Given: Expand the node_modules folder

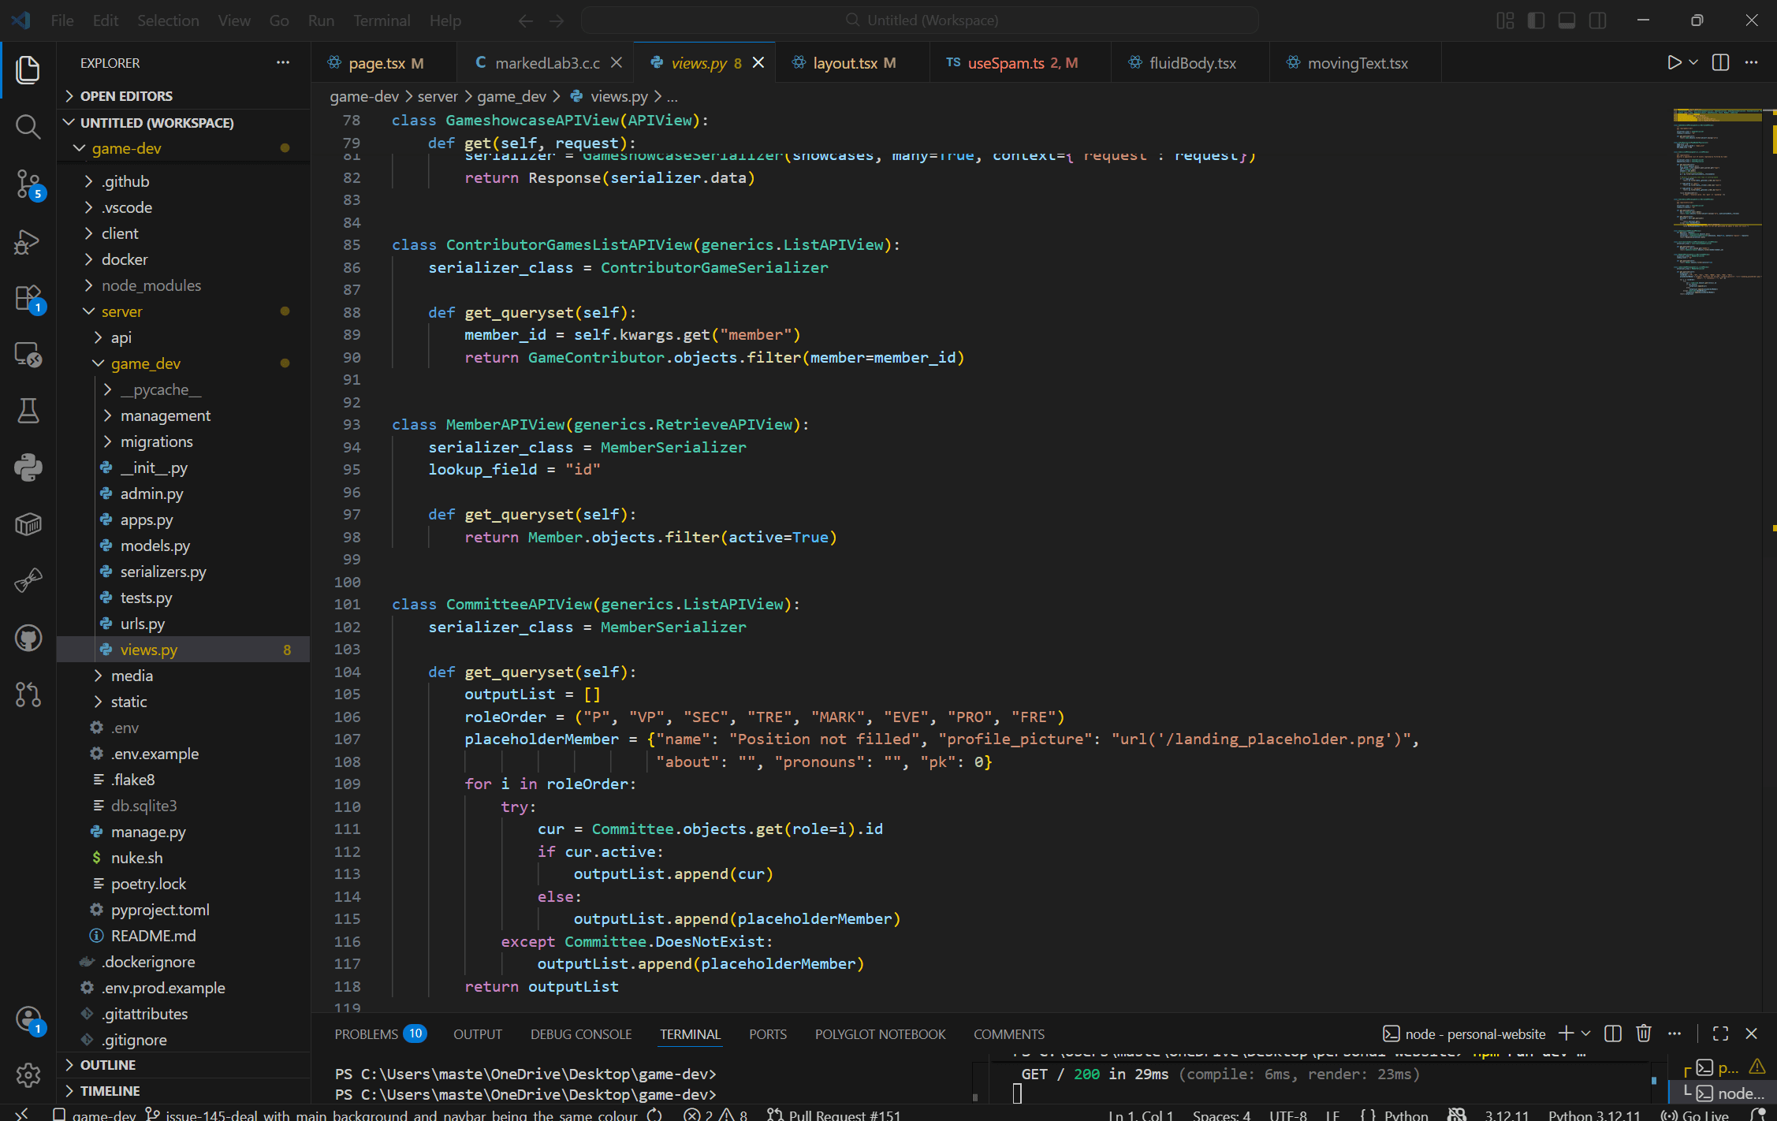Looking at the screenshot, I should pos(184,285).
